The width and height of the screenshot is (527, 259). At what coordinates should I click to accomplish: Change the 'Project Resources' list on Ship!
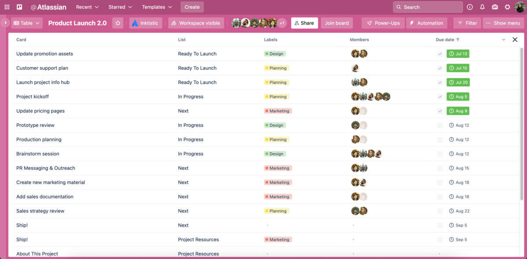click(199, 240)
